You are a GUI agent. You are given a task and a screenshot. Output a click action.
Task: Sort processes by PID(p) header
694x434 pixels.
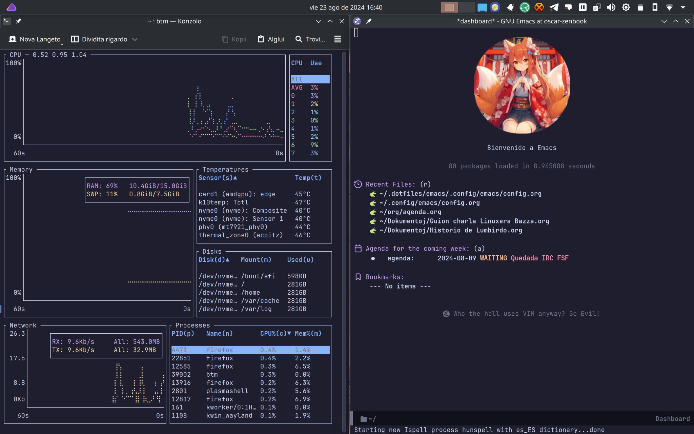(x=183, y=334)
